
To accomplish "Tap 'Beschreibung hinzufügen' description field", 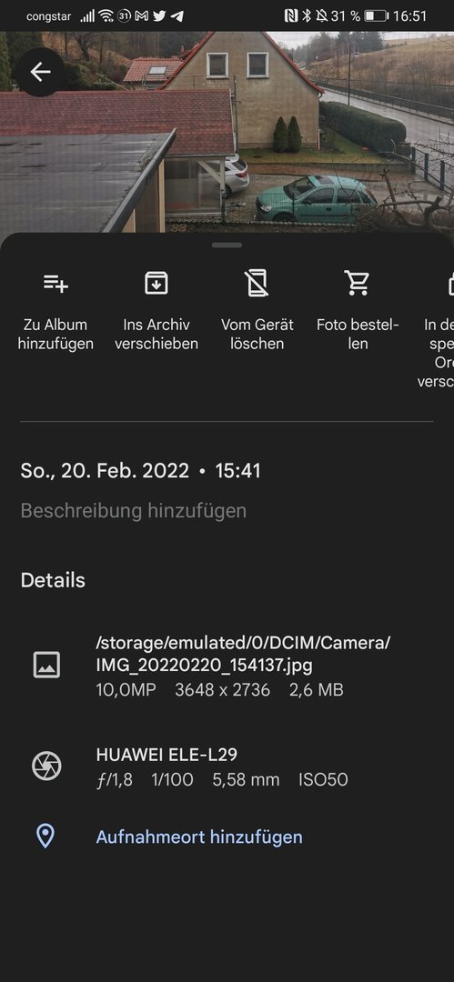I will click(134, 510).
